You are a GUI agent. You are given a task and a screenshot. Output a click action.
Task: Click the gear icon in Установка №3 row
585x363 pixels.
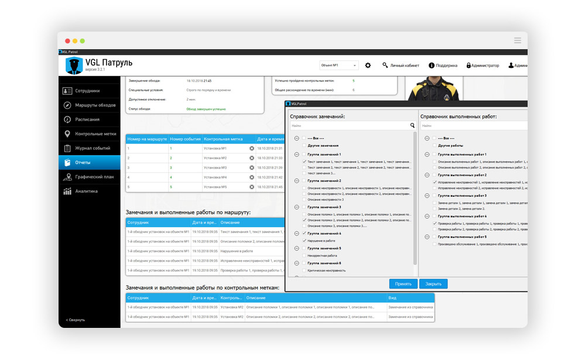pyautogui.click(x=252, y=168)
